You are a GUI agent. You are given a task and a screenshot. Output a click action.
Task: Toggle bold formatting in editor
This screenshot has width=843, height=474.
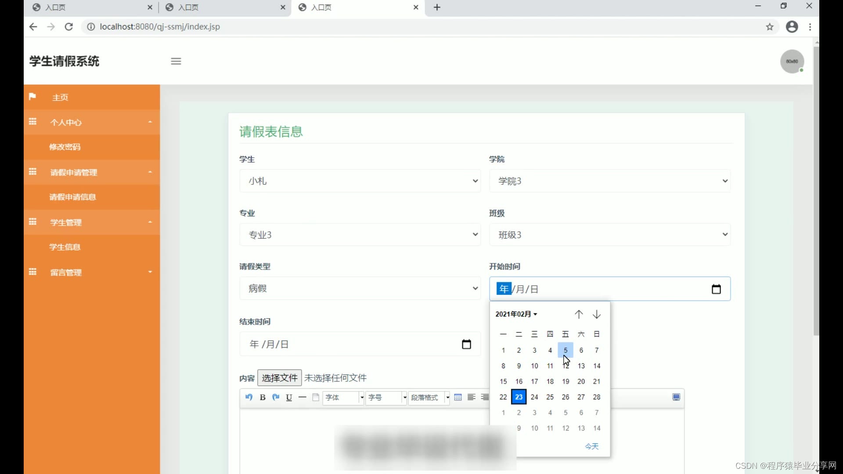[263, 397]
